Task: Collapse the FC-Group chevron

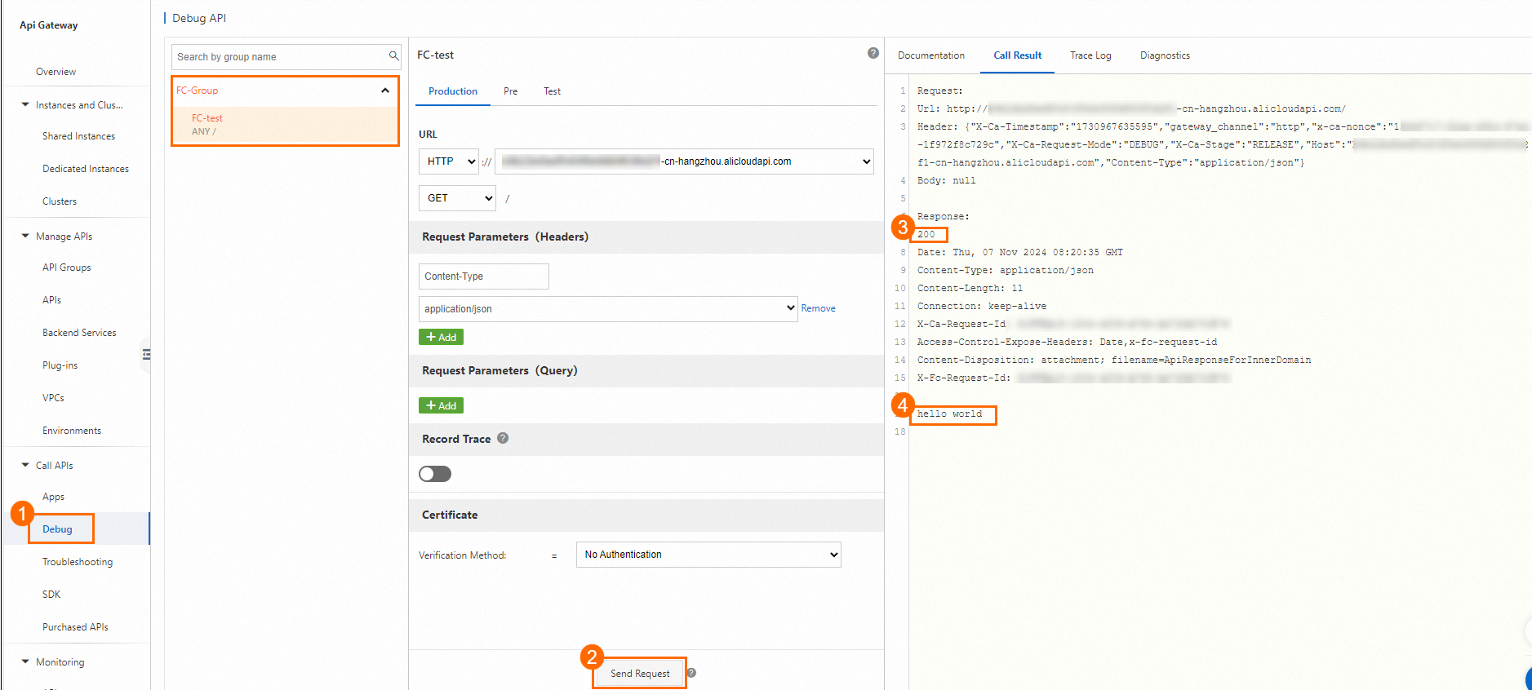Action: pos(385,91)
